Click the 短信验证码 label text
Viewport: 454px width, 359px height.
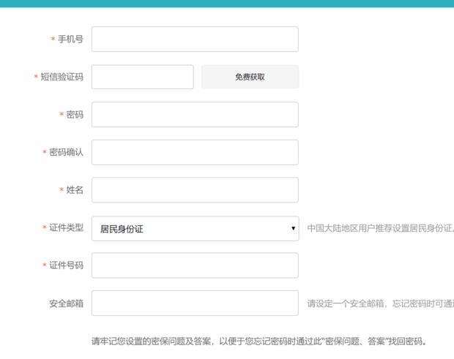[x=62, y=77]
